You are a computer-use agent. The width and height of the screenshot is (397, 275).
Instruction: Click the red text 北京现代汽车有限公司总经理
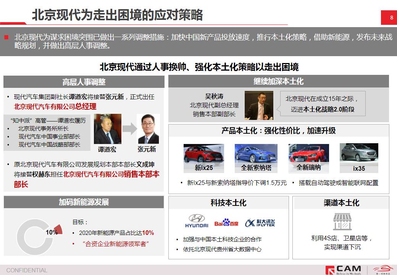55,106
